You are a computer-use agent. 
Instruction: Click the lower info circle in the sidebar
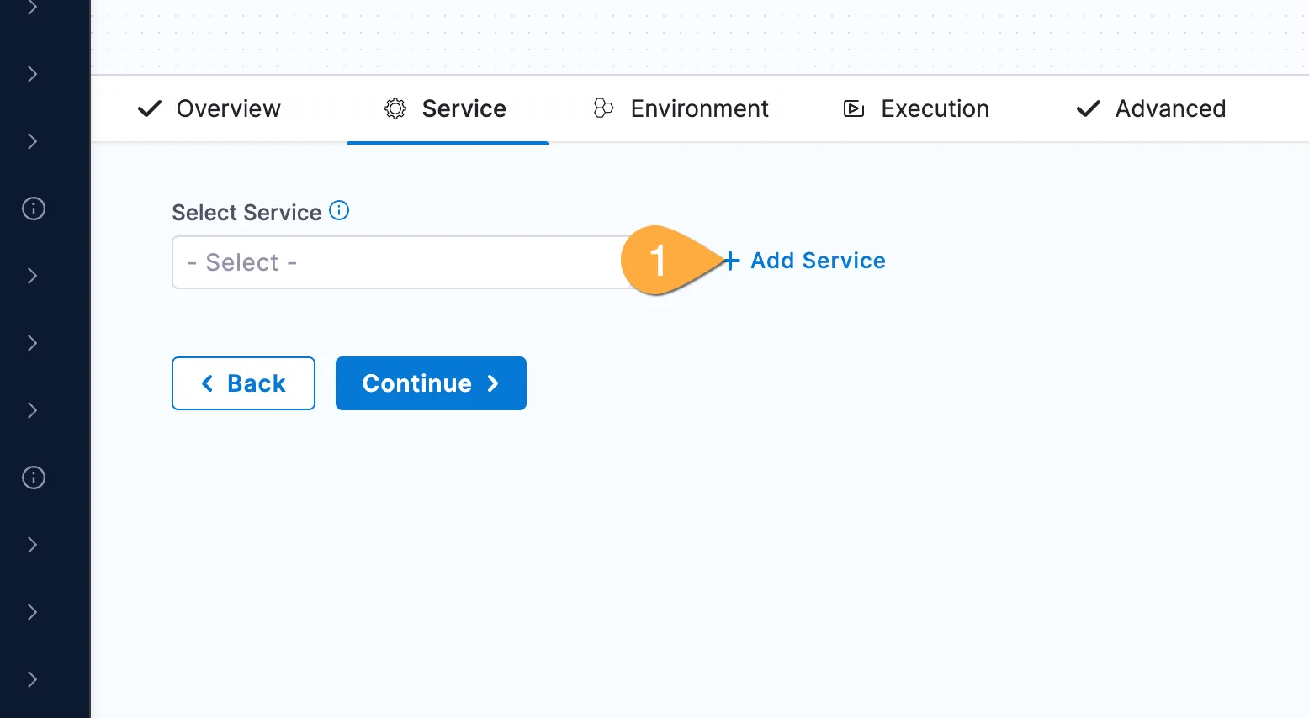[x=34, y=478]
